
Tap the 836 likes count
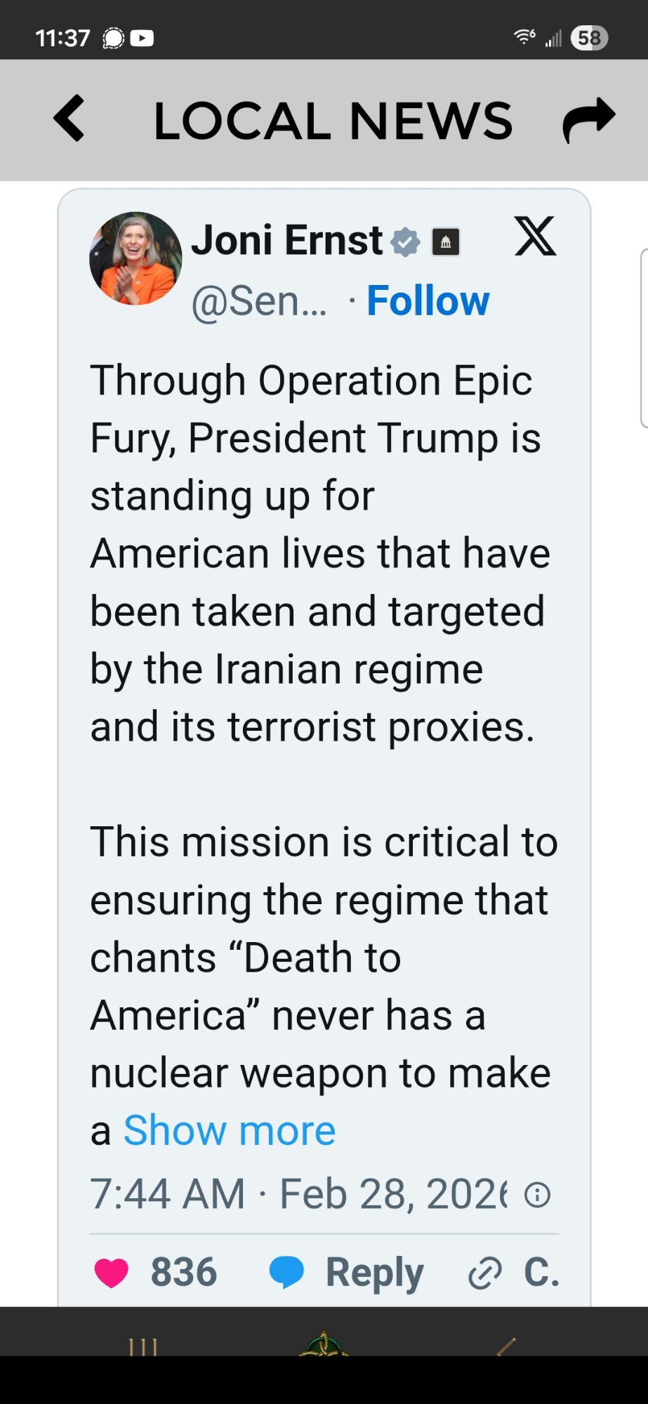[184, 1272]
